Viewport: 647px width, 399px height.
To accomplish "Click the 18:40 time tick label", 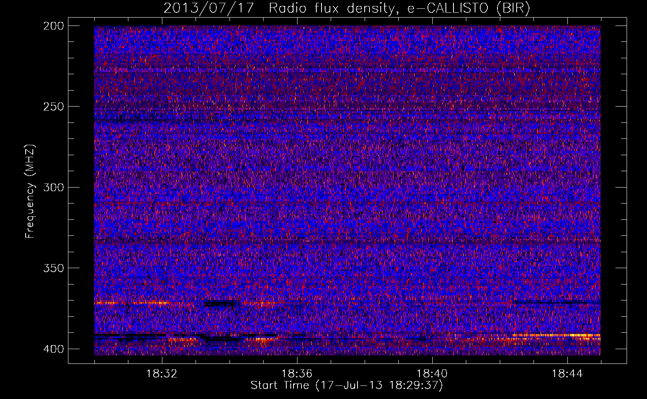I will point(432,374).
